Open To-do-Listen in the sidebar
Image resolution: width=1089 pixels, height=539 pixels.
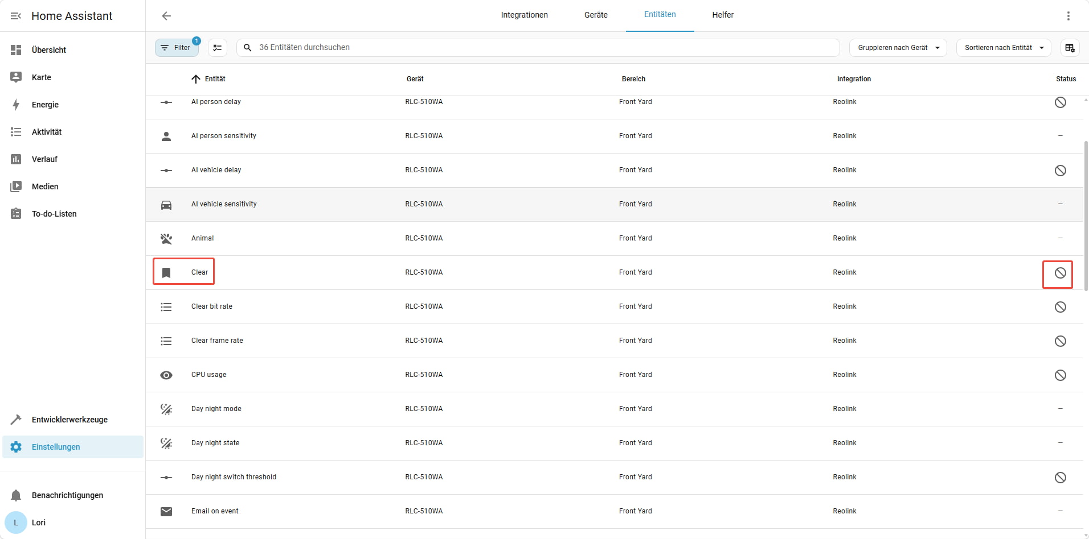[x=73, y=214]
